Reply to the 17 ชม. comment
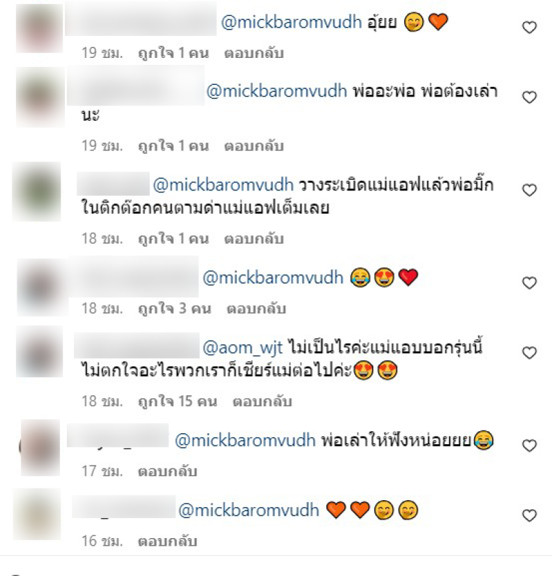This screenshot has width=552, height=576. [168, 471]
